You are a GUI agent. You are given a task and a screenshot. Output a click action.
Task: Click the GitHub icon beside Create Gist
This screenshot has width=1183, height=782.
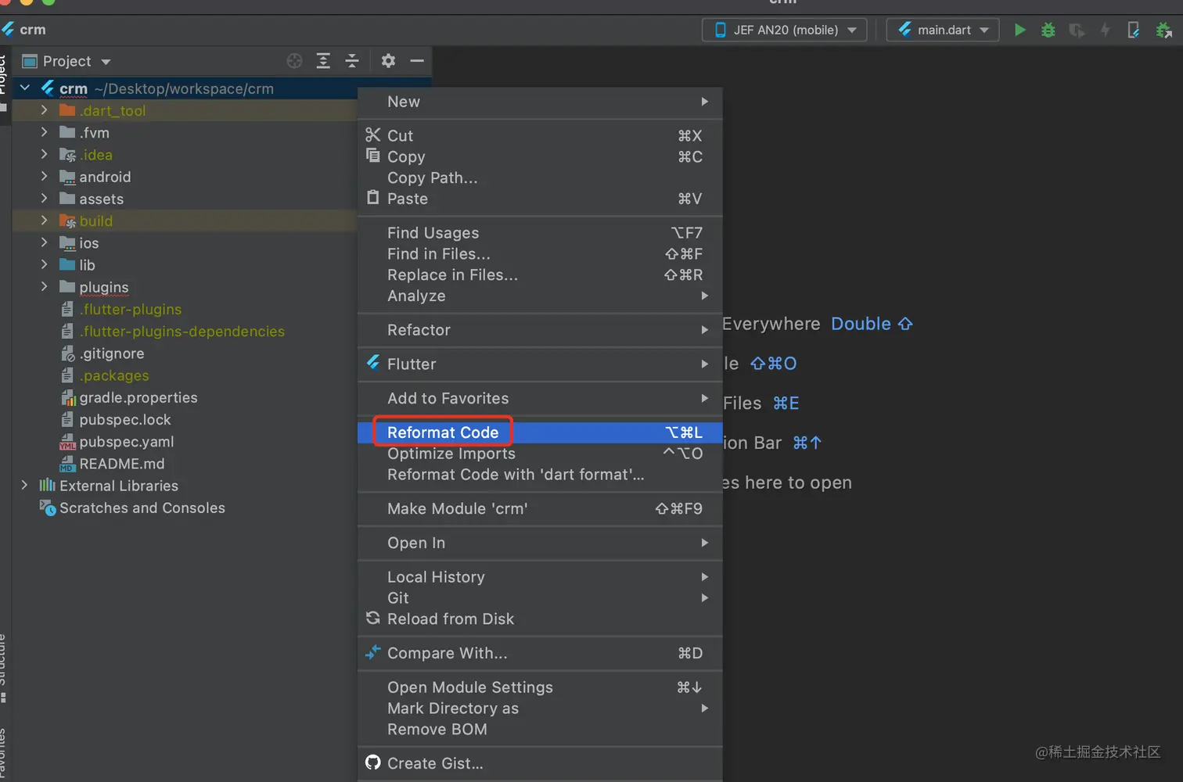click(373, 762)
